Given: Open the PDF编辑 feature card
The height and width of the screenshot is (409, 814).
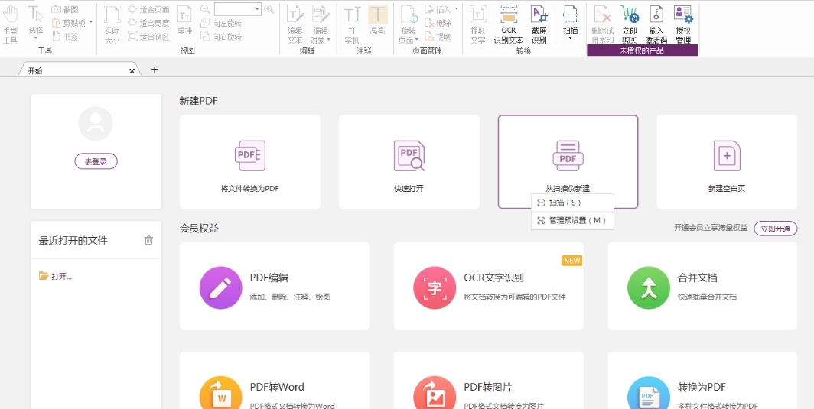Looking at the screenshot, I should click(x=275, y=286).
